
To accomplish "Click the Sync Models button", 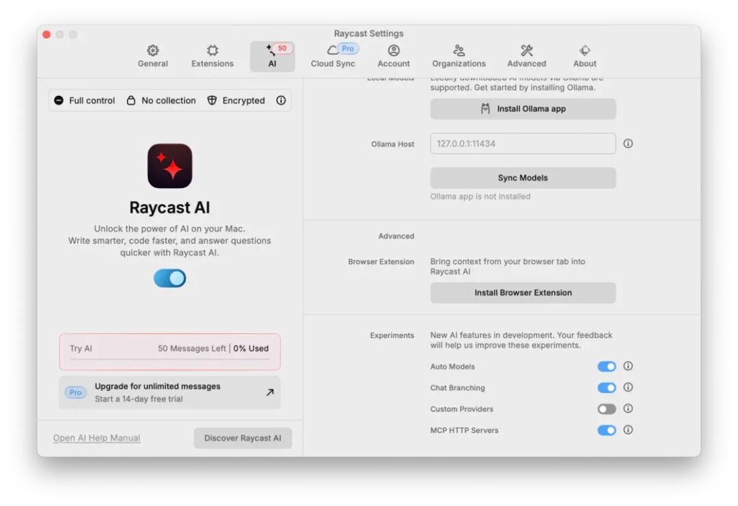I will pyautogui.click(x=523, y=178).
